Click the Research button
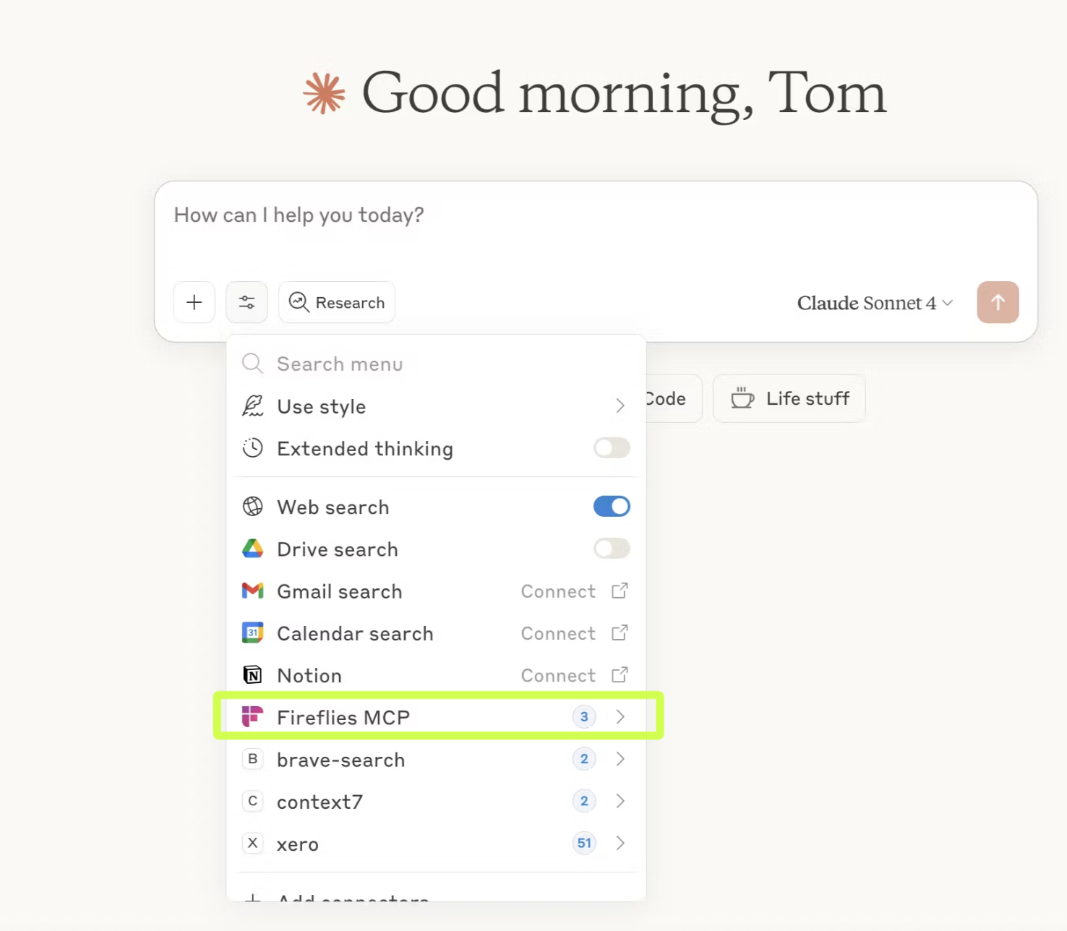Image resolution: width=1067 pixels, height=931 pixels. 337,302
